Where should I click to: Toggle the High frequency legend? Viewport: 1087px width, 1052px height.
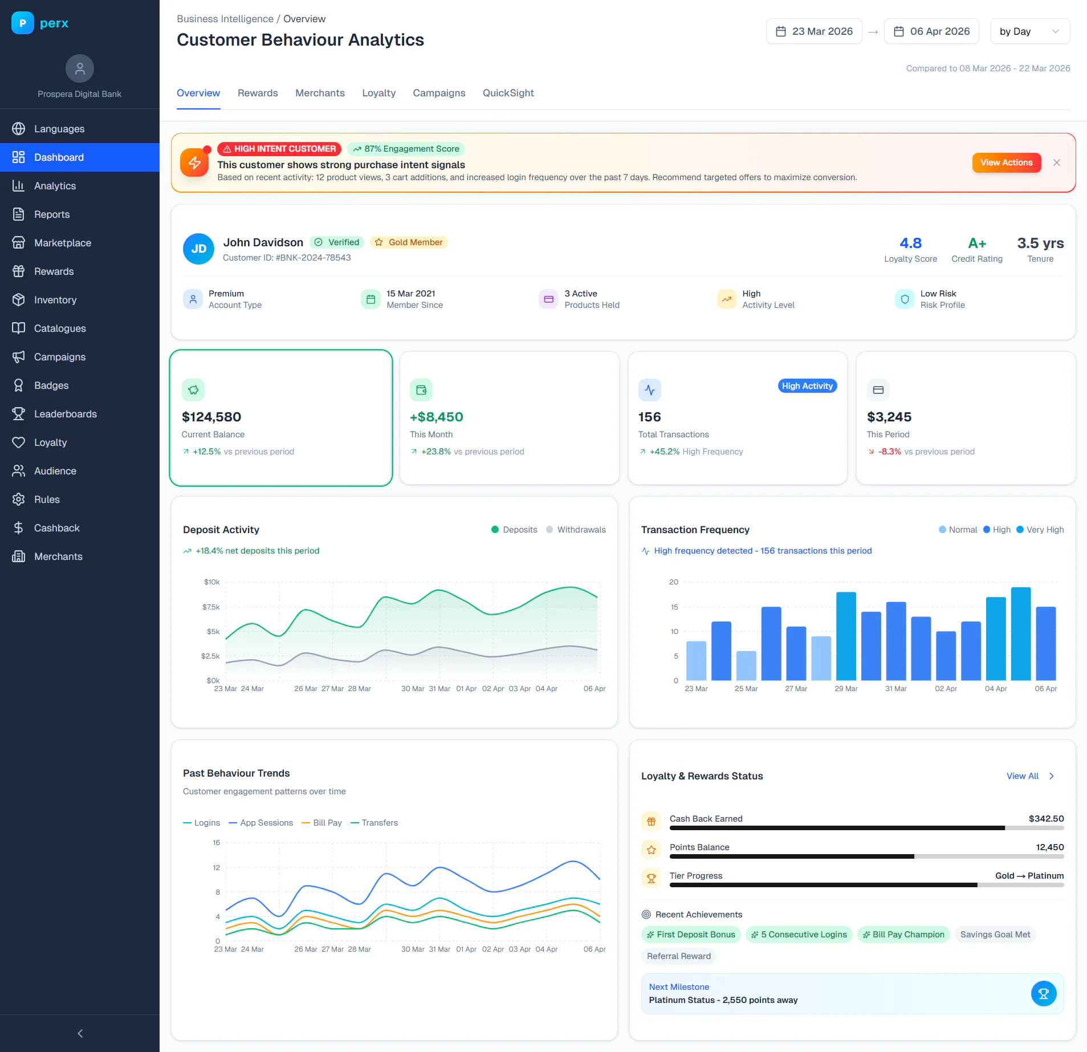[x=997, y=530]
